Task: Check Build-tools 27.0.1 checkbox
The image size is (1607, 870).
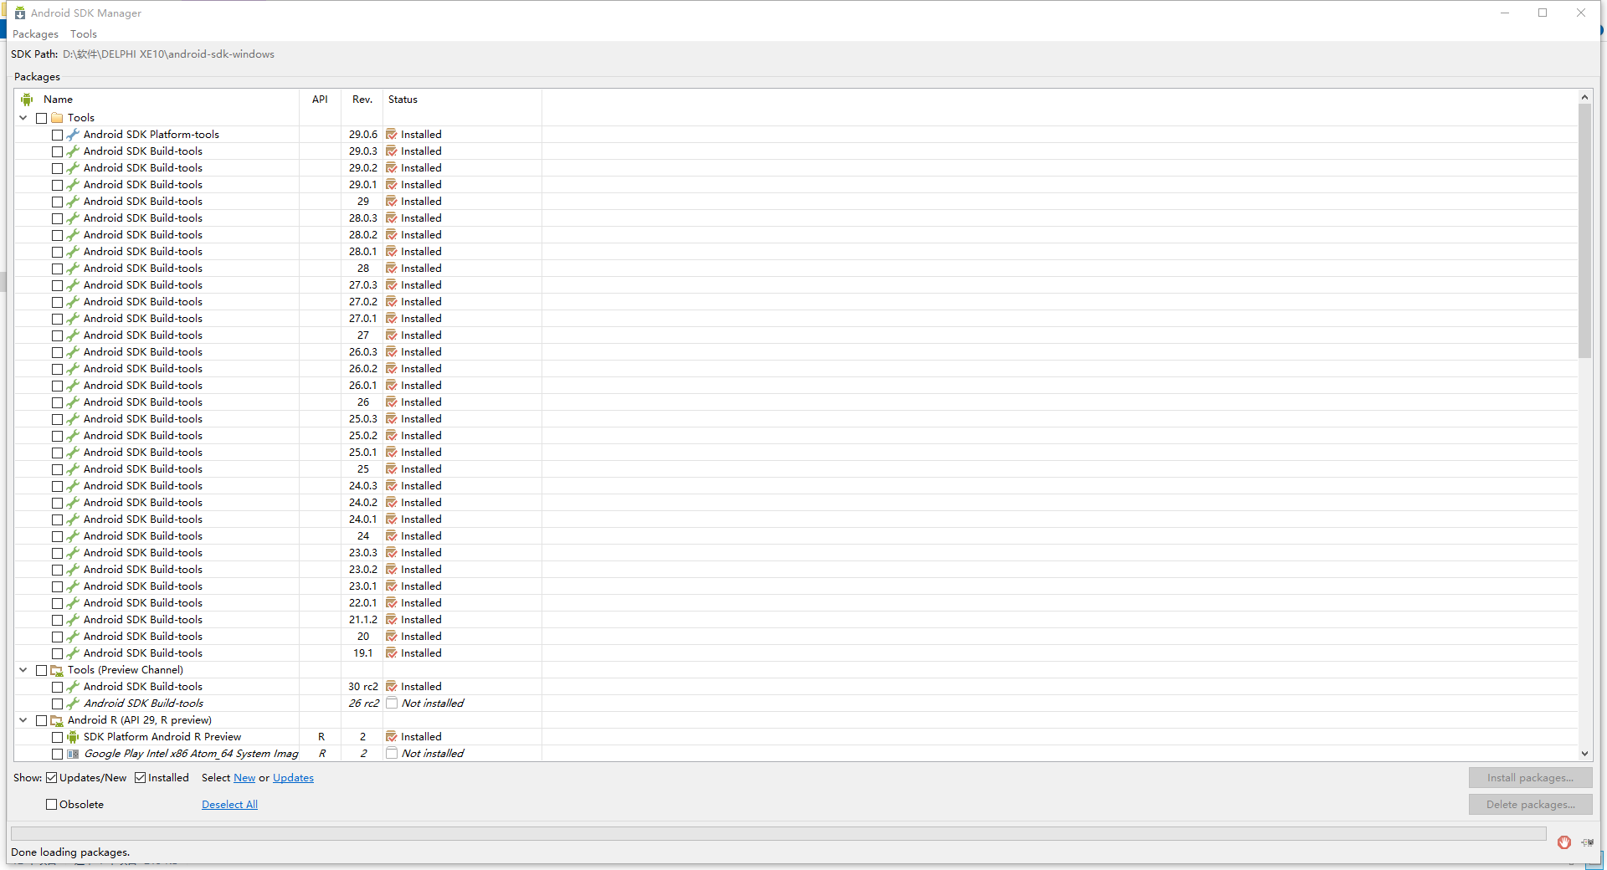Action: pos(57,319)
